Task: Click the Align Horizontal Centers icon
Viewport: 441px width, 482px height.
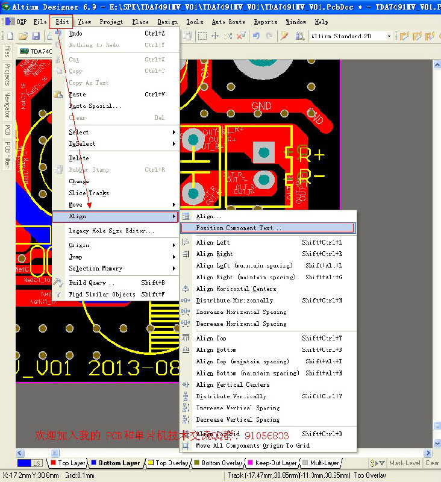Action: pos(186,289)
